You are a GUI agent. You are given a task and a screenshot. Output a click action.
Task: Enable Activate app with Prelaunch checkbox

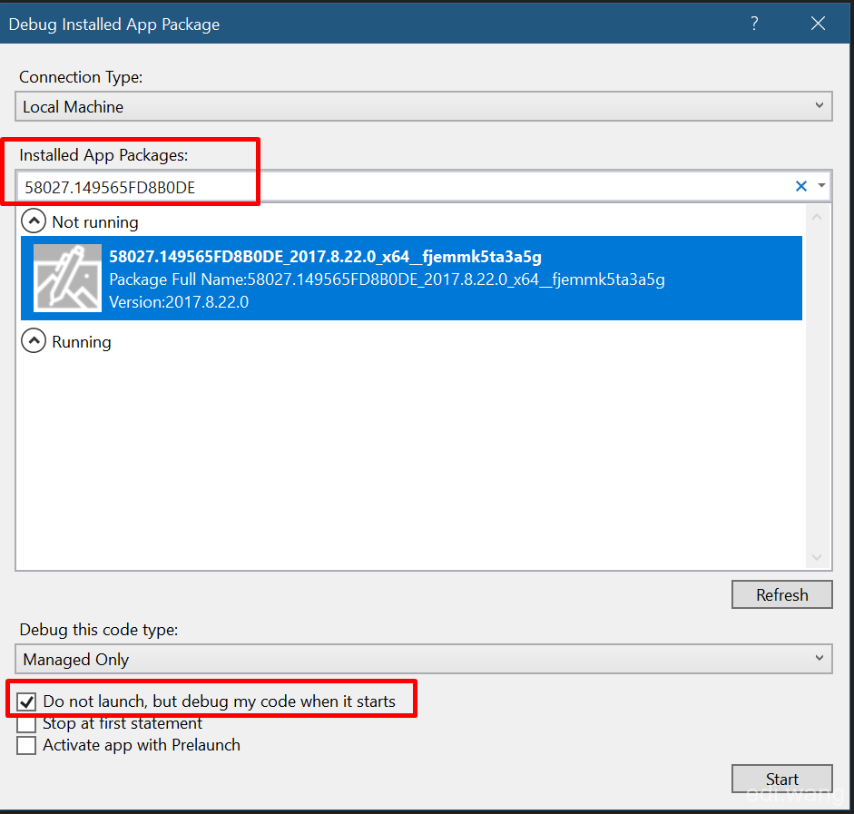26,745
